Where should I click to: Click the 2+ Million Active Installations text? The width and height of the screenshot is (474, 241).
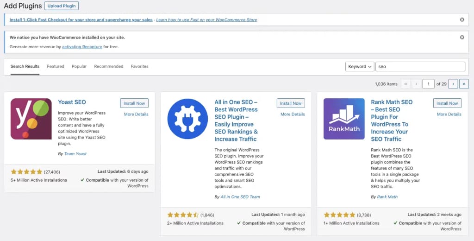[195, 223]
